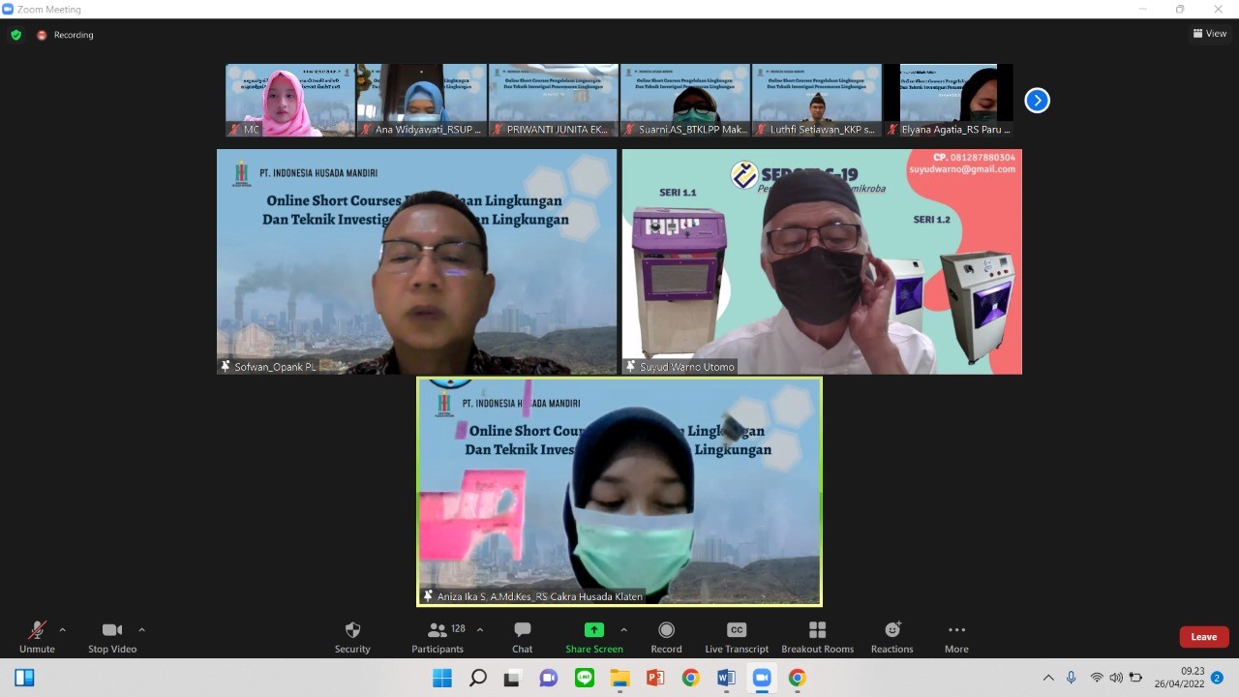
Task: Expand audio options arrow beside Unmute
Action: click(63, 629)
